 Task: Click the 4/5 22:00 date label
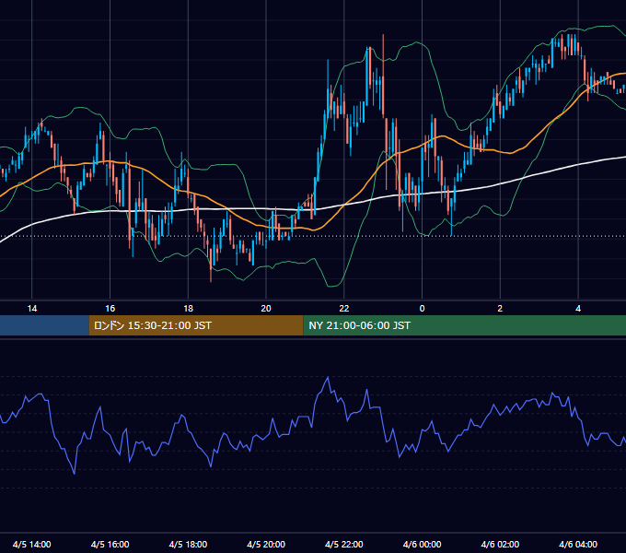point(344,544)
